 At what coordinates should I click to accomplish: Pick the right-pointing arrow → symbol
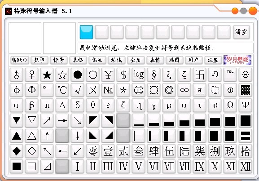pos(62,120)
